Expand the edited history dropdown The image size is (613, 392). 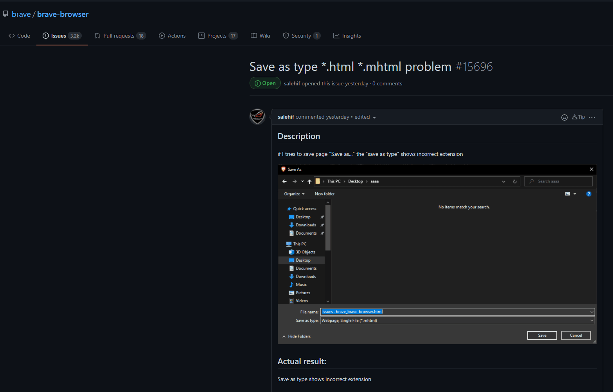pos(365,117)
